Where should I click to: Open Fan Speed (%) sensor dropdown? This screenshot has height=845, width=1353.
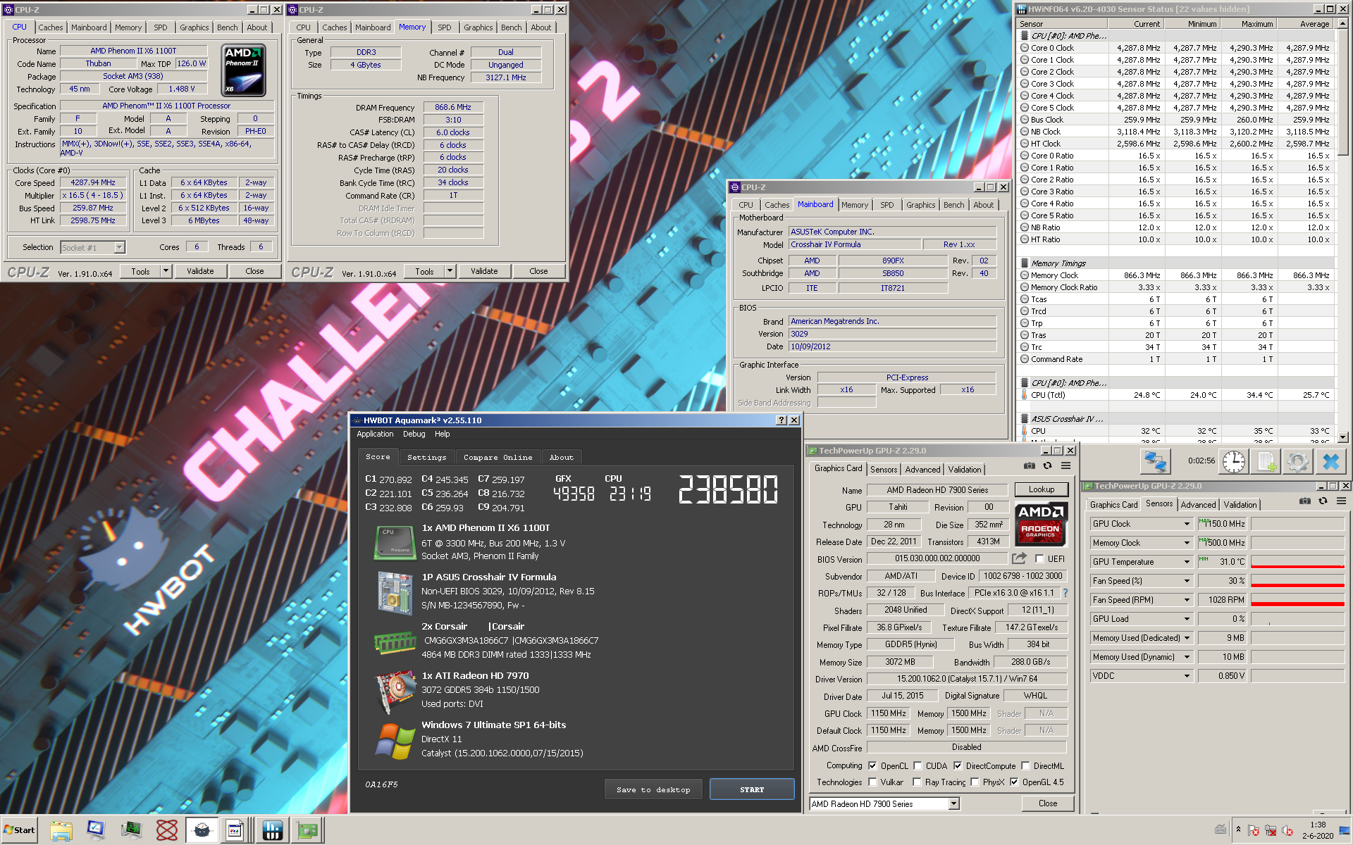(x=1187, y=581)
